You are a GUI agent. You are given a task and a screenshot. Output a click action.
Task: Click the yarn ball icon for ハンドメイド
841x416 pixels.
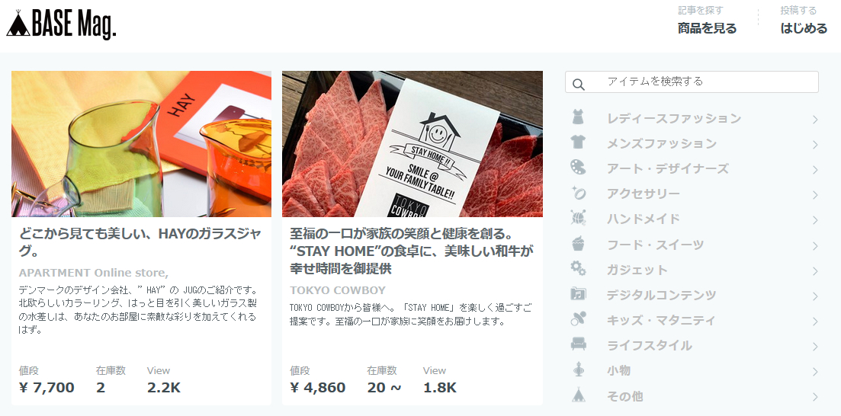click(x=578, y=218)
